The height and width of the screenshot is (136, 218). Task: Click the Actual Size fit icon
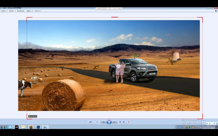point(97,122)
